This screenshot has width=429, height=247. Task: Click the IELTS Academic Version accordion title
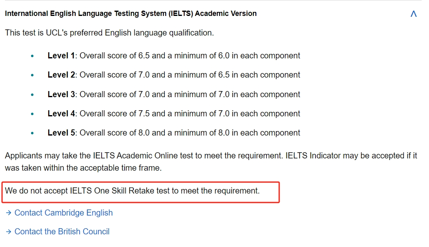pos(131,13)
